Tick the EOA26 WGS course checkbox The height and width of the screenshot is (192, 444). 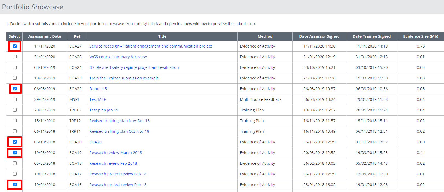[x=15, y=57]
